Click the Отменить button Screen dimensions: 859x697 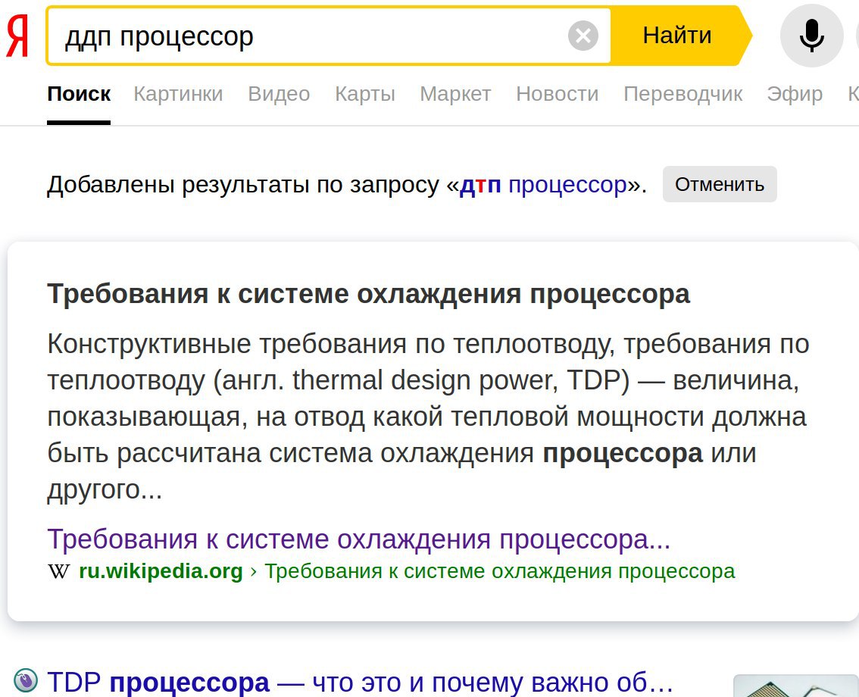click(x=720, y=184)
